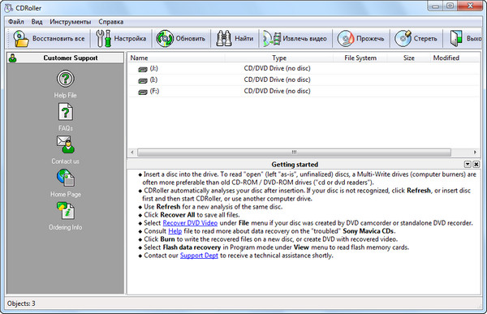This screenshot has width=487, height=314.
Task: Select the I: drive icon
Action: pos(143,80)
